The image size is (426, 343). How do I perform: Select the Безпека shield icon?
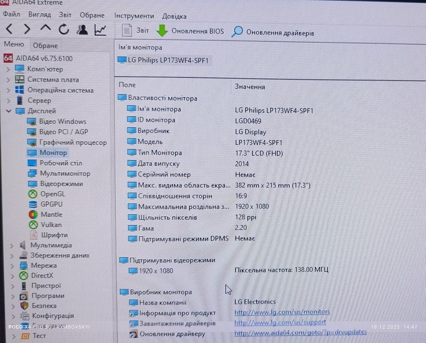click(25, 306)
